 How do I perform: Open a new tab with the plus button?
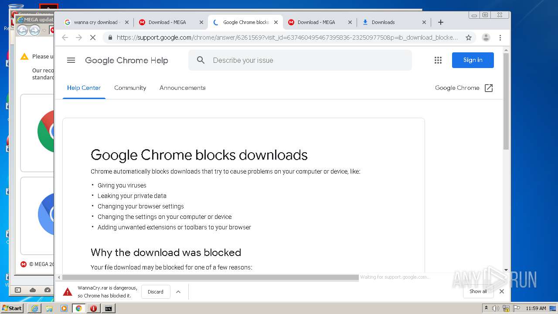point(441,22)
